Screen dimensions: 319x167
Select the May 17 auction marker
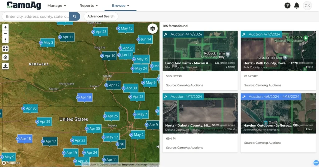coord(111,137)
